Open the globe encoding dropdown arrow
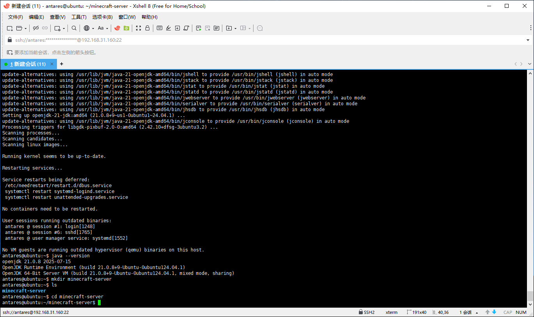The image size is (534, 317). (x=92, y=28)
